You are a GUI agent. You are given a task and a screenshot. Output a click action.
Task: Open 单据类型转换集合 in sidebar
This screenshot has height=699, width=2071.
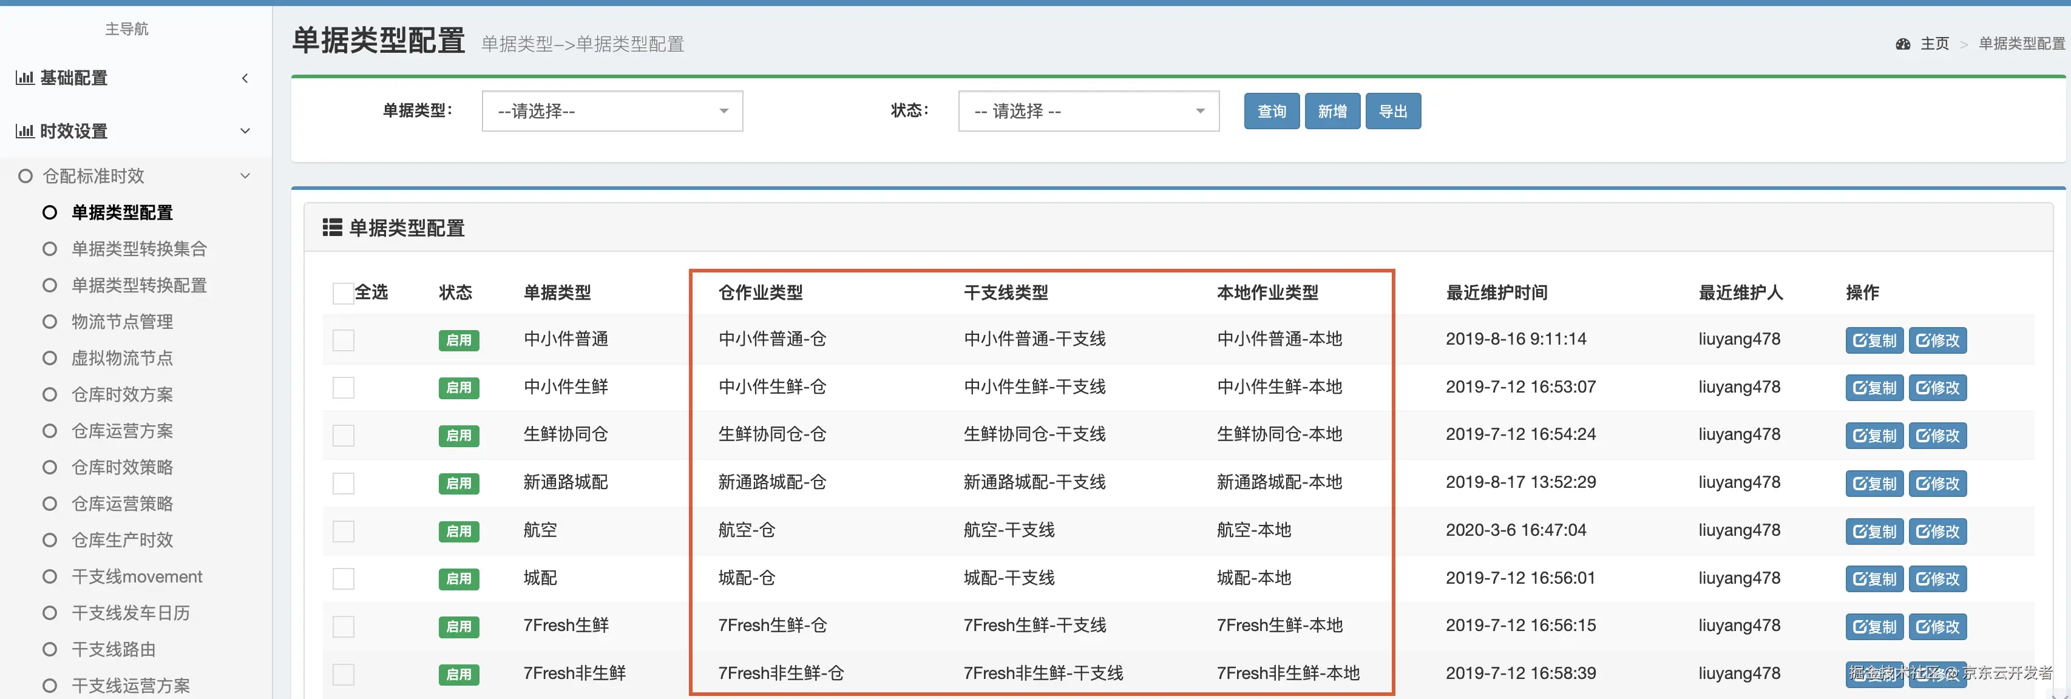[x=139, y=249]
